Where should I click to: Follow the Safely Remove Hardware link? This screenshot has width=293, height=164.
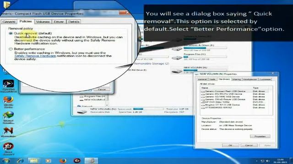(35, 56)
